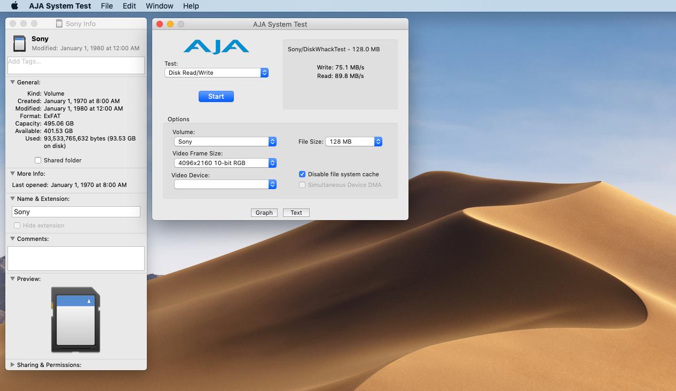676x391 pixels.
Task: Open the Video Frame Size dropdown
Action: [x=225, y=163]
